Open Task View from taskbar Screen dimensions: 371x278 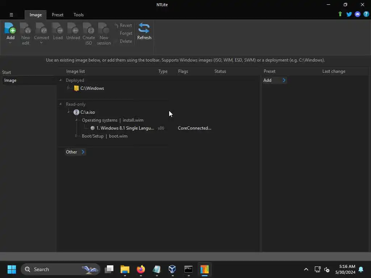click(x=109, y=269)
